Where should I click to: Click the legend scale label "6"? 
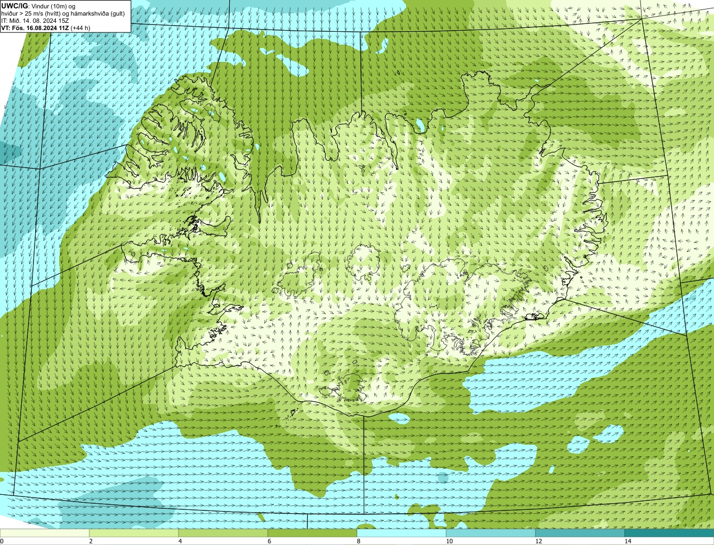tap(269, 541)
